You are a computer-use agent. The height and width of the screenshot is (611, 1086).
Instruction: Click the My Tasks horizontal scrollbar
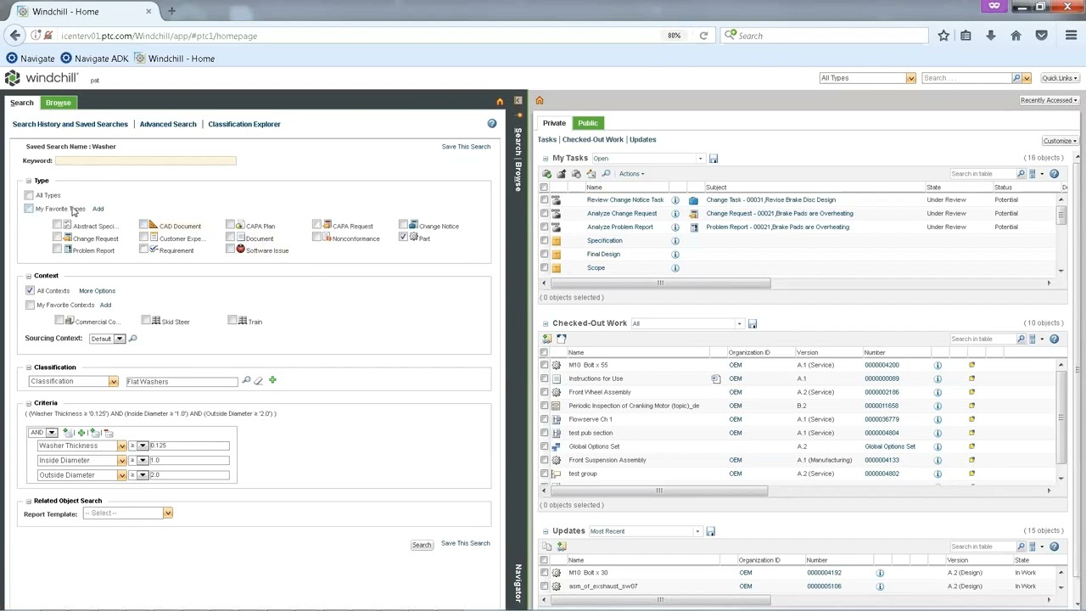click(x=662, y=283)
